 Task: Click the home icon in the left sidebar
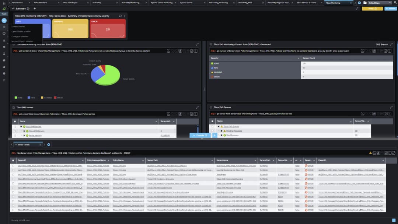(x=4, y=60)
